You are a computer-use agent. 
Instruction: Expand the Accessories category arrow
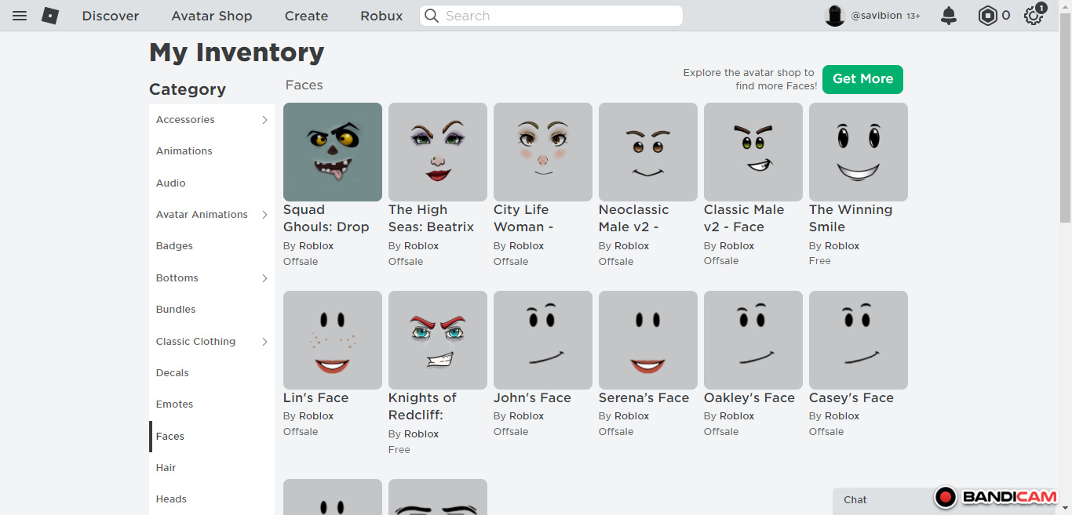click(x=264, y=120)
